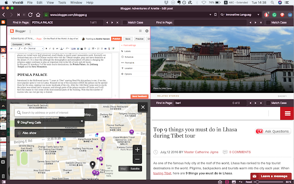The image size is (294, 184).
Task: Toggle bold formatting in Blogger editor
Action: click(x=46, y=48)
